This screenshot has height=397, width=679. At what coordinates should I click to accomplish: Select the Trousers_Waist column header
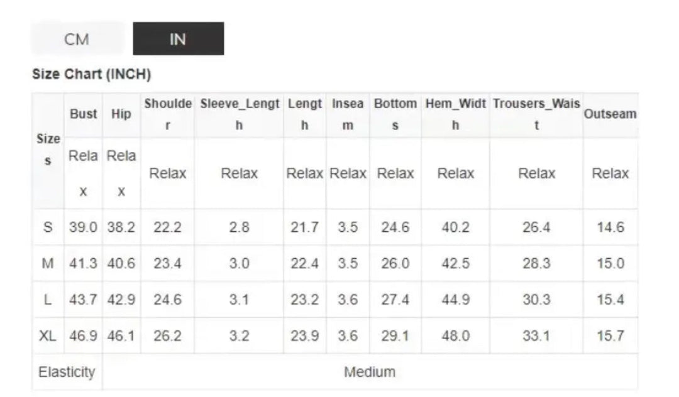pyautogui.click(x=536, y=114)
